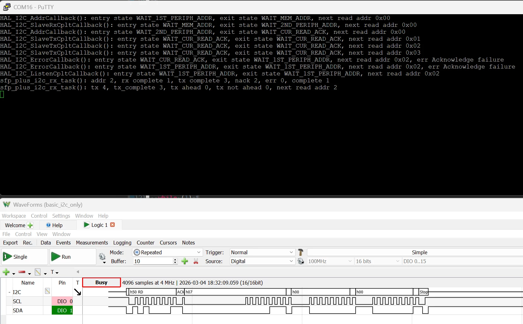Click the Buffer number input field
Screen dimensions: 523x324
pos(153,261)
